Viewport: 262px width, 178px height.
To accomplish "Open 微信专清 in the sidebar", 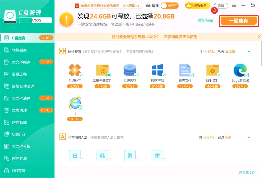I will coord(27,158).
